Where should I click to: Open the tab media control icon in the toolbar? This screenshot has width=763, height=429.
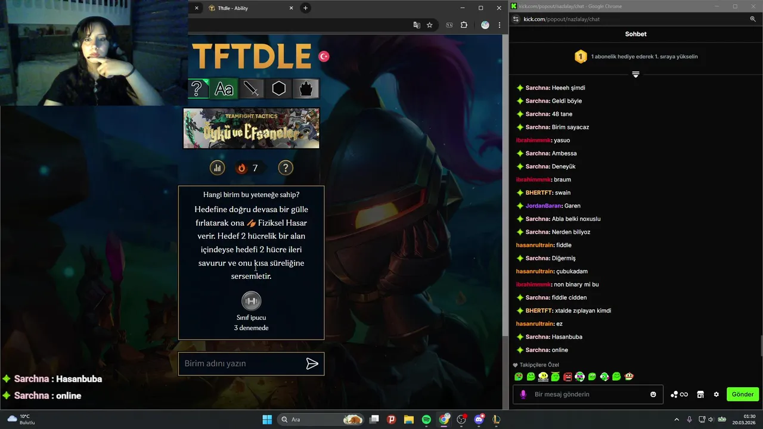coord(449,25)
